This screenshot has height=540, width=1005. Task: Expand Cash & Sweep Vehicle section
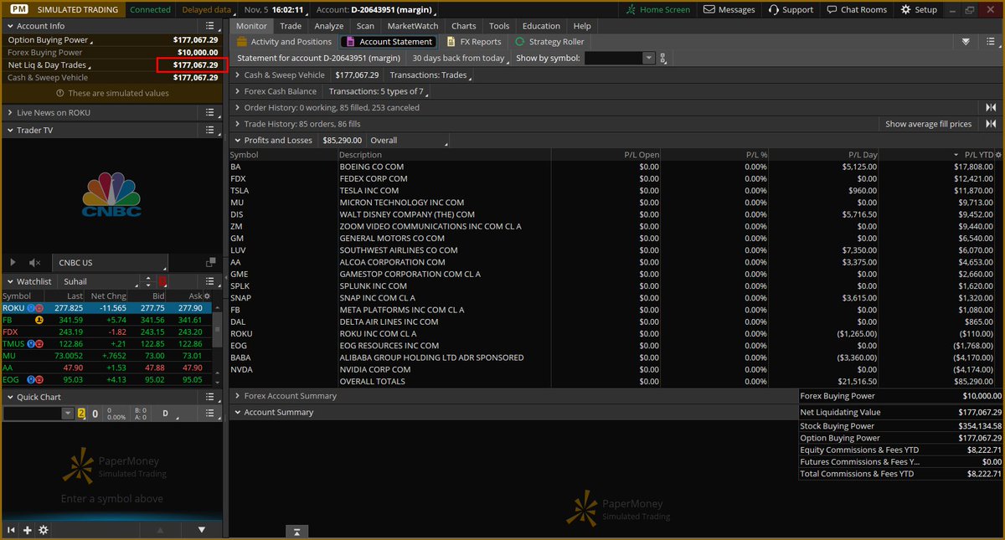pos(238,75)
